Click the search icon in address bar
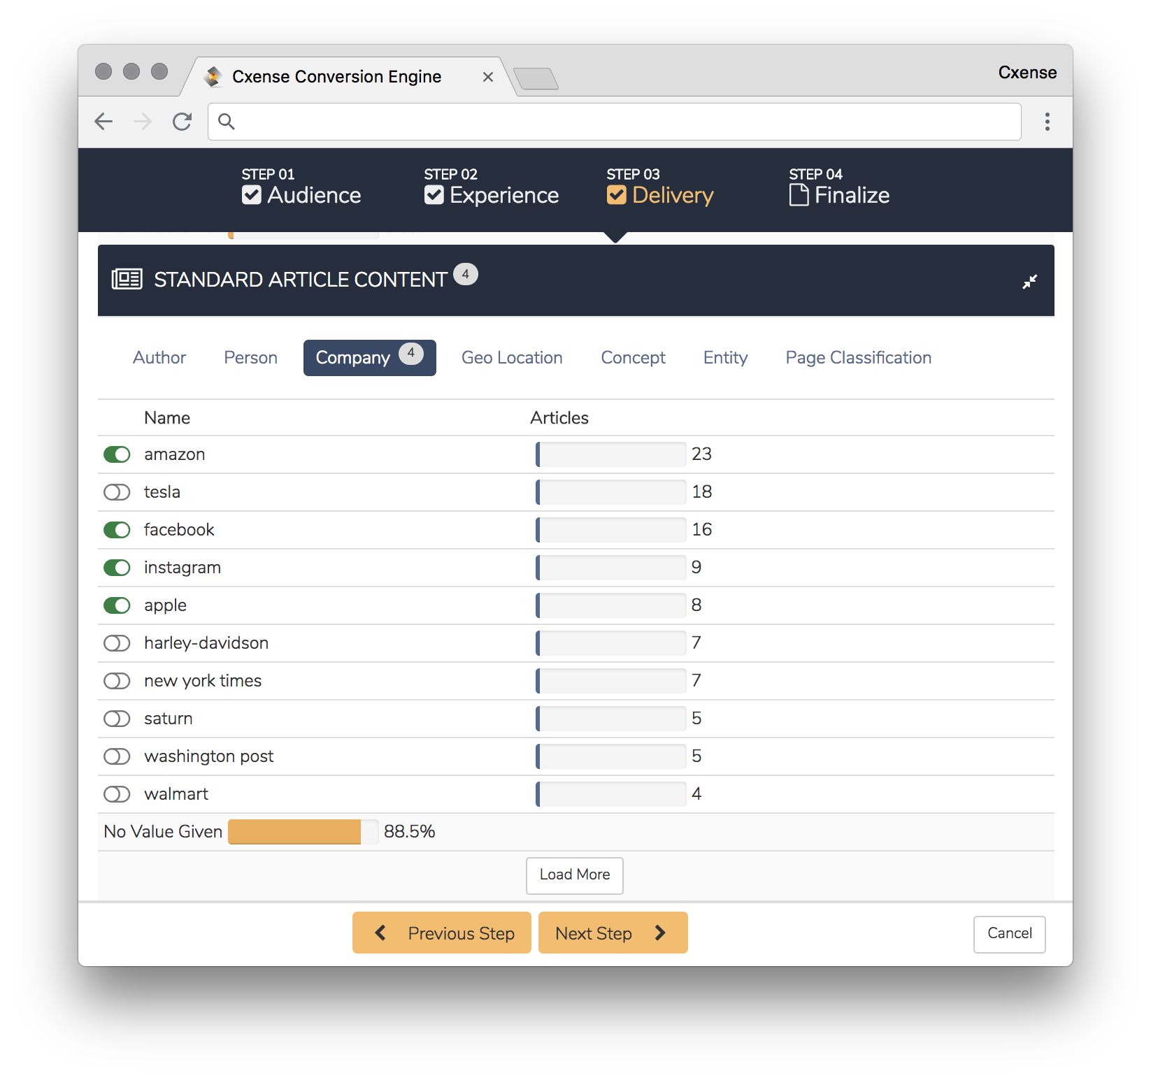Screen dimensions: 1151x1078 226,122
